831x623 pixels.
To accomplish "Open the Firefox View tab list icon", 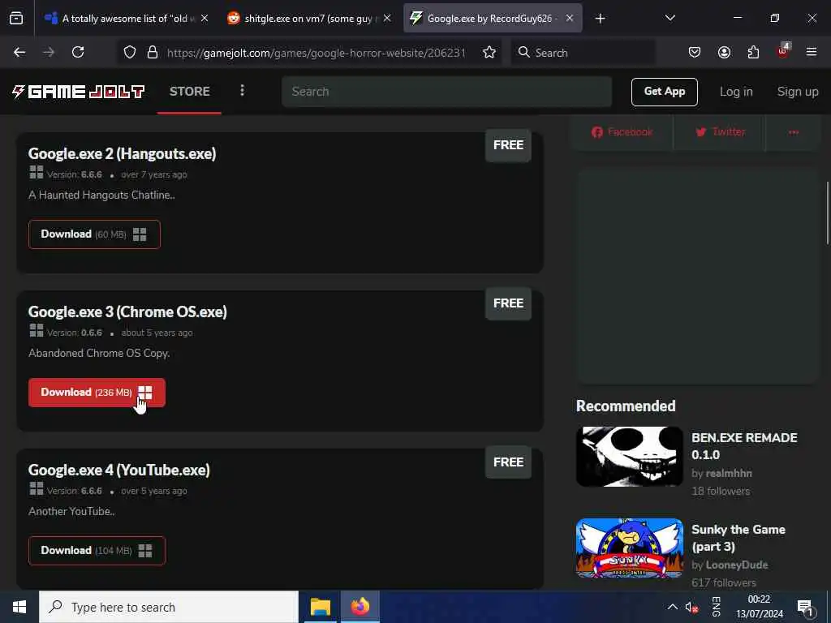I will [x=16, y=18].
